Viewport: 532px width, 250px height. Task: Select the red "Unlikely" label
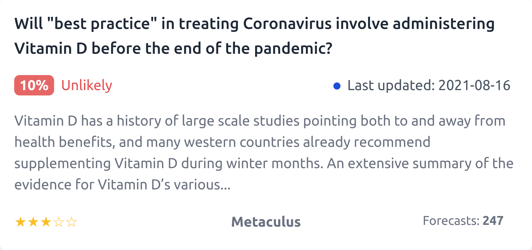coord(87,85)
